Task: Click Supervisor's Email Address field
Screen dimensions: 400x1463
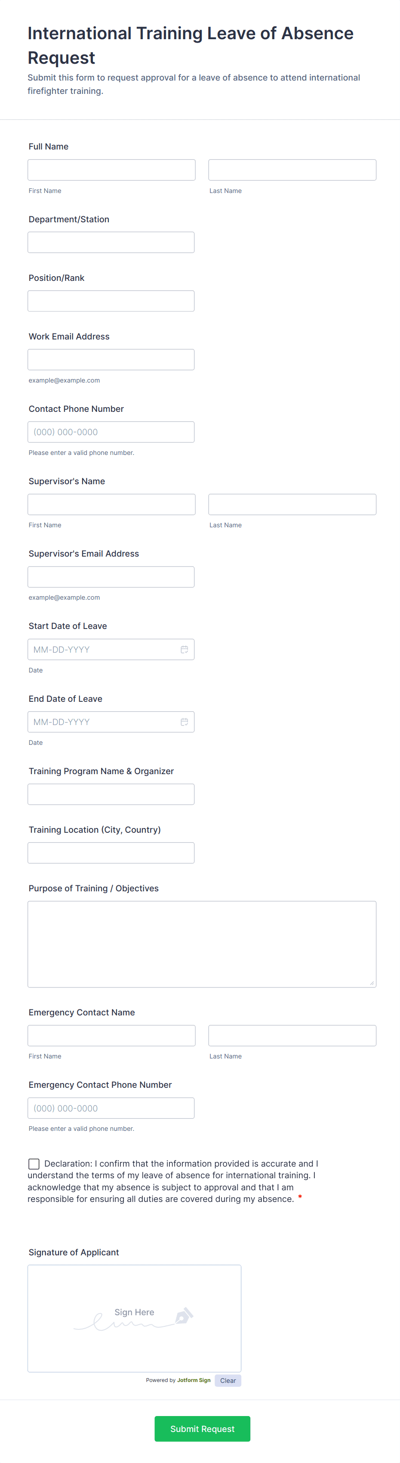Action: click(x=111, y=577)
